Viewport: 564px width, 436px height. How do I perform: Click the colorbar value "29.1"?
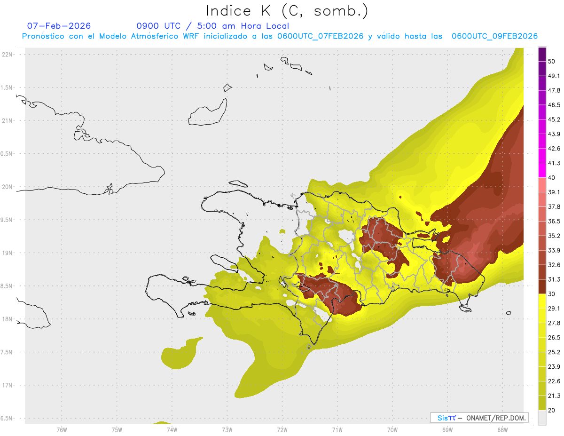[554, 309]
